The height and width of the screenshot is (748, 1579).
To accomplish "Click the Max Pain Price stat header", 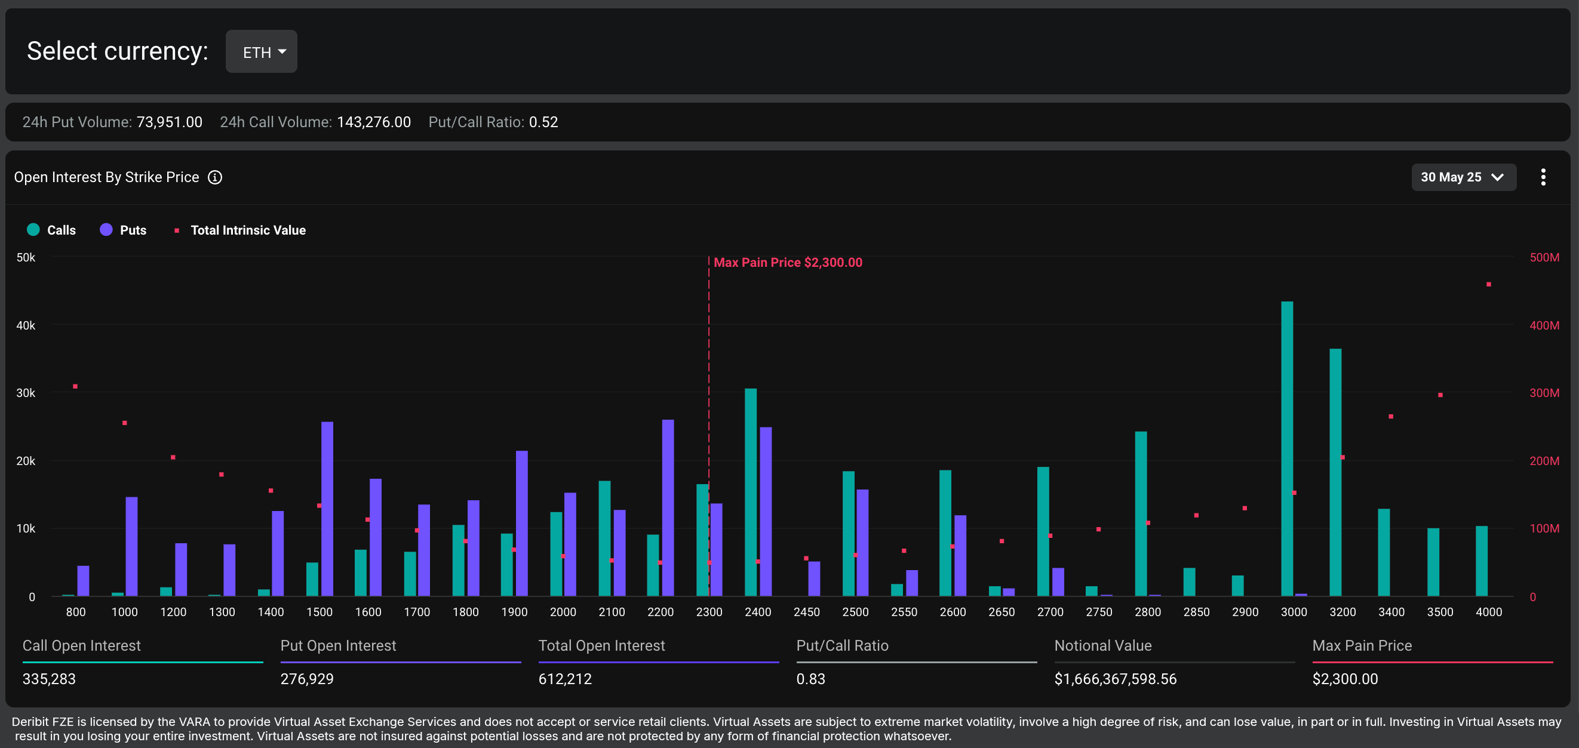I will [1362, 645].
